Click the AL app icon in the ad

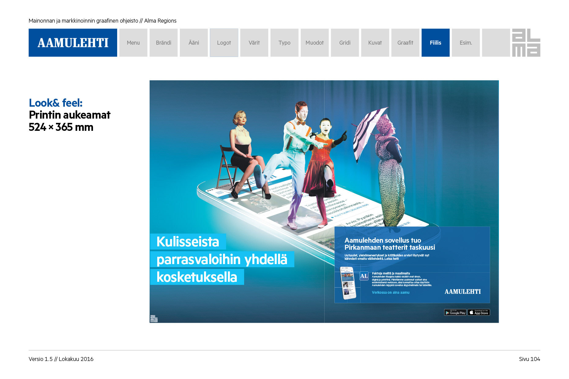[364, 276]
